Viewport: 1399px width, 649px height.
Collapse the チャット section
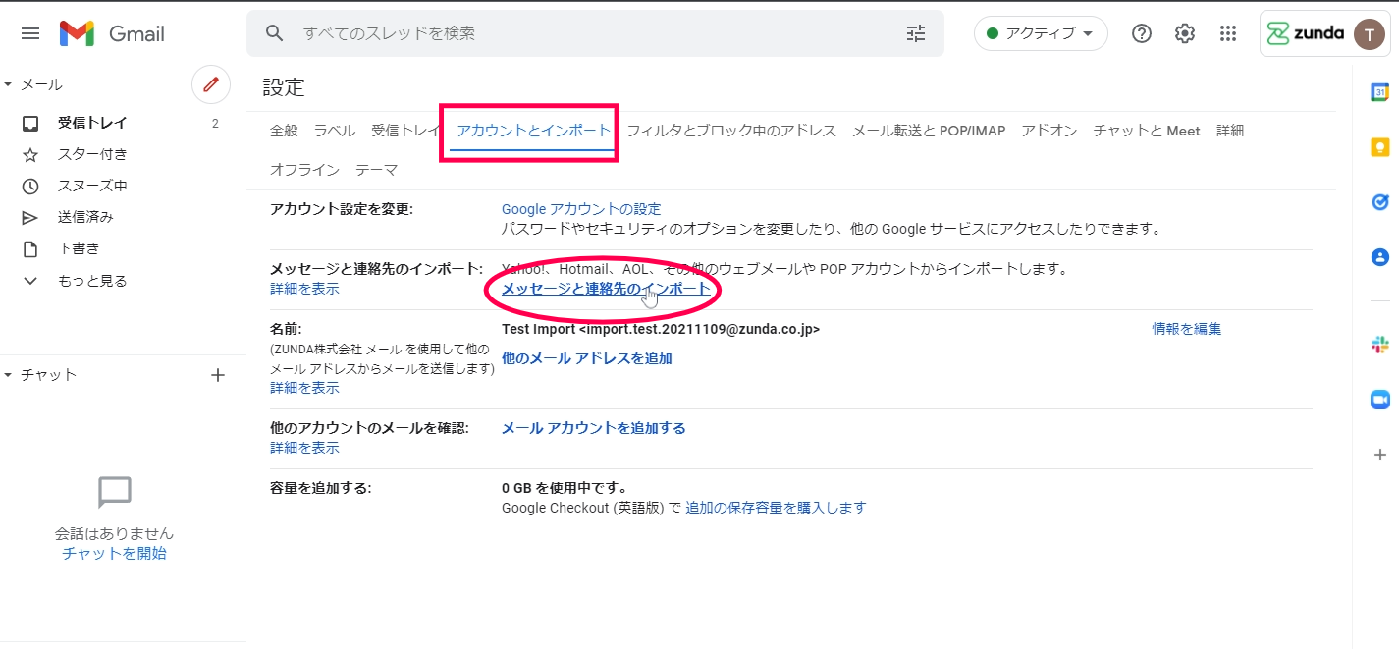pyautogui.click(x=8, y=375)
